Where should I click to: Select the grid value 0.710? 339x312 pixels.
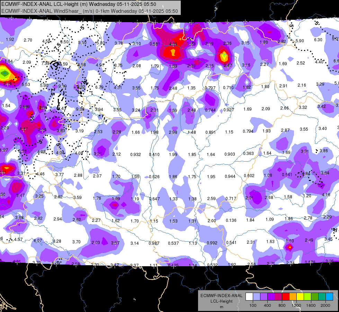[x=229, y=88]
